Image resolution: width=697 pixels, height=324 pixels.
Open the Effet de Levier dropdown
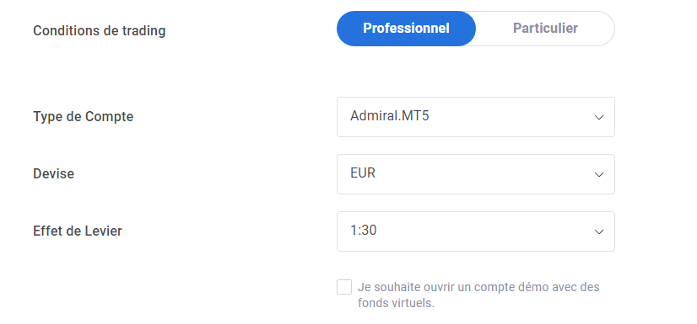[x=476, y=231]
